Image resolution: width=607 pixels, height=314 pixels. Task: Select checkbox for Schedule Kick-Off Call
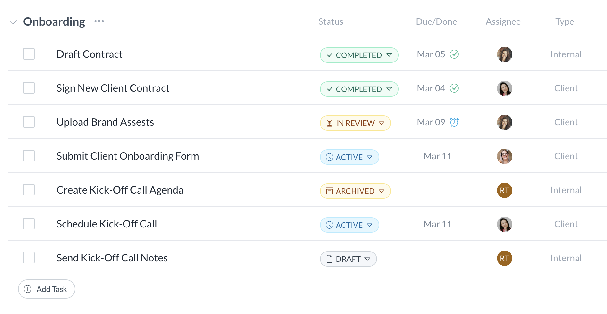(29, 224)
